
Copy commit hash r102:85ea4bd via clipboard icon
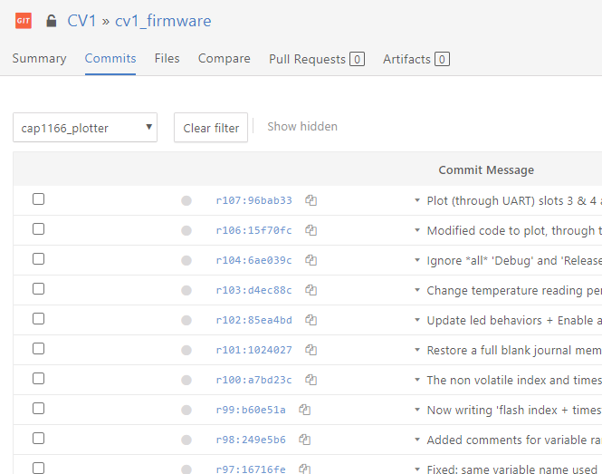pos(311,320)
